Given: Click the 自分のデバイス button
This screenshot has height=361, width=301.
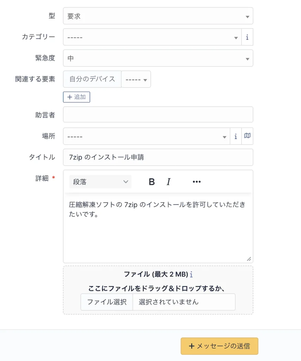Looking at the screenshot, I should (x=92, y=79).
